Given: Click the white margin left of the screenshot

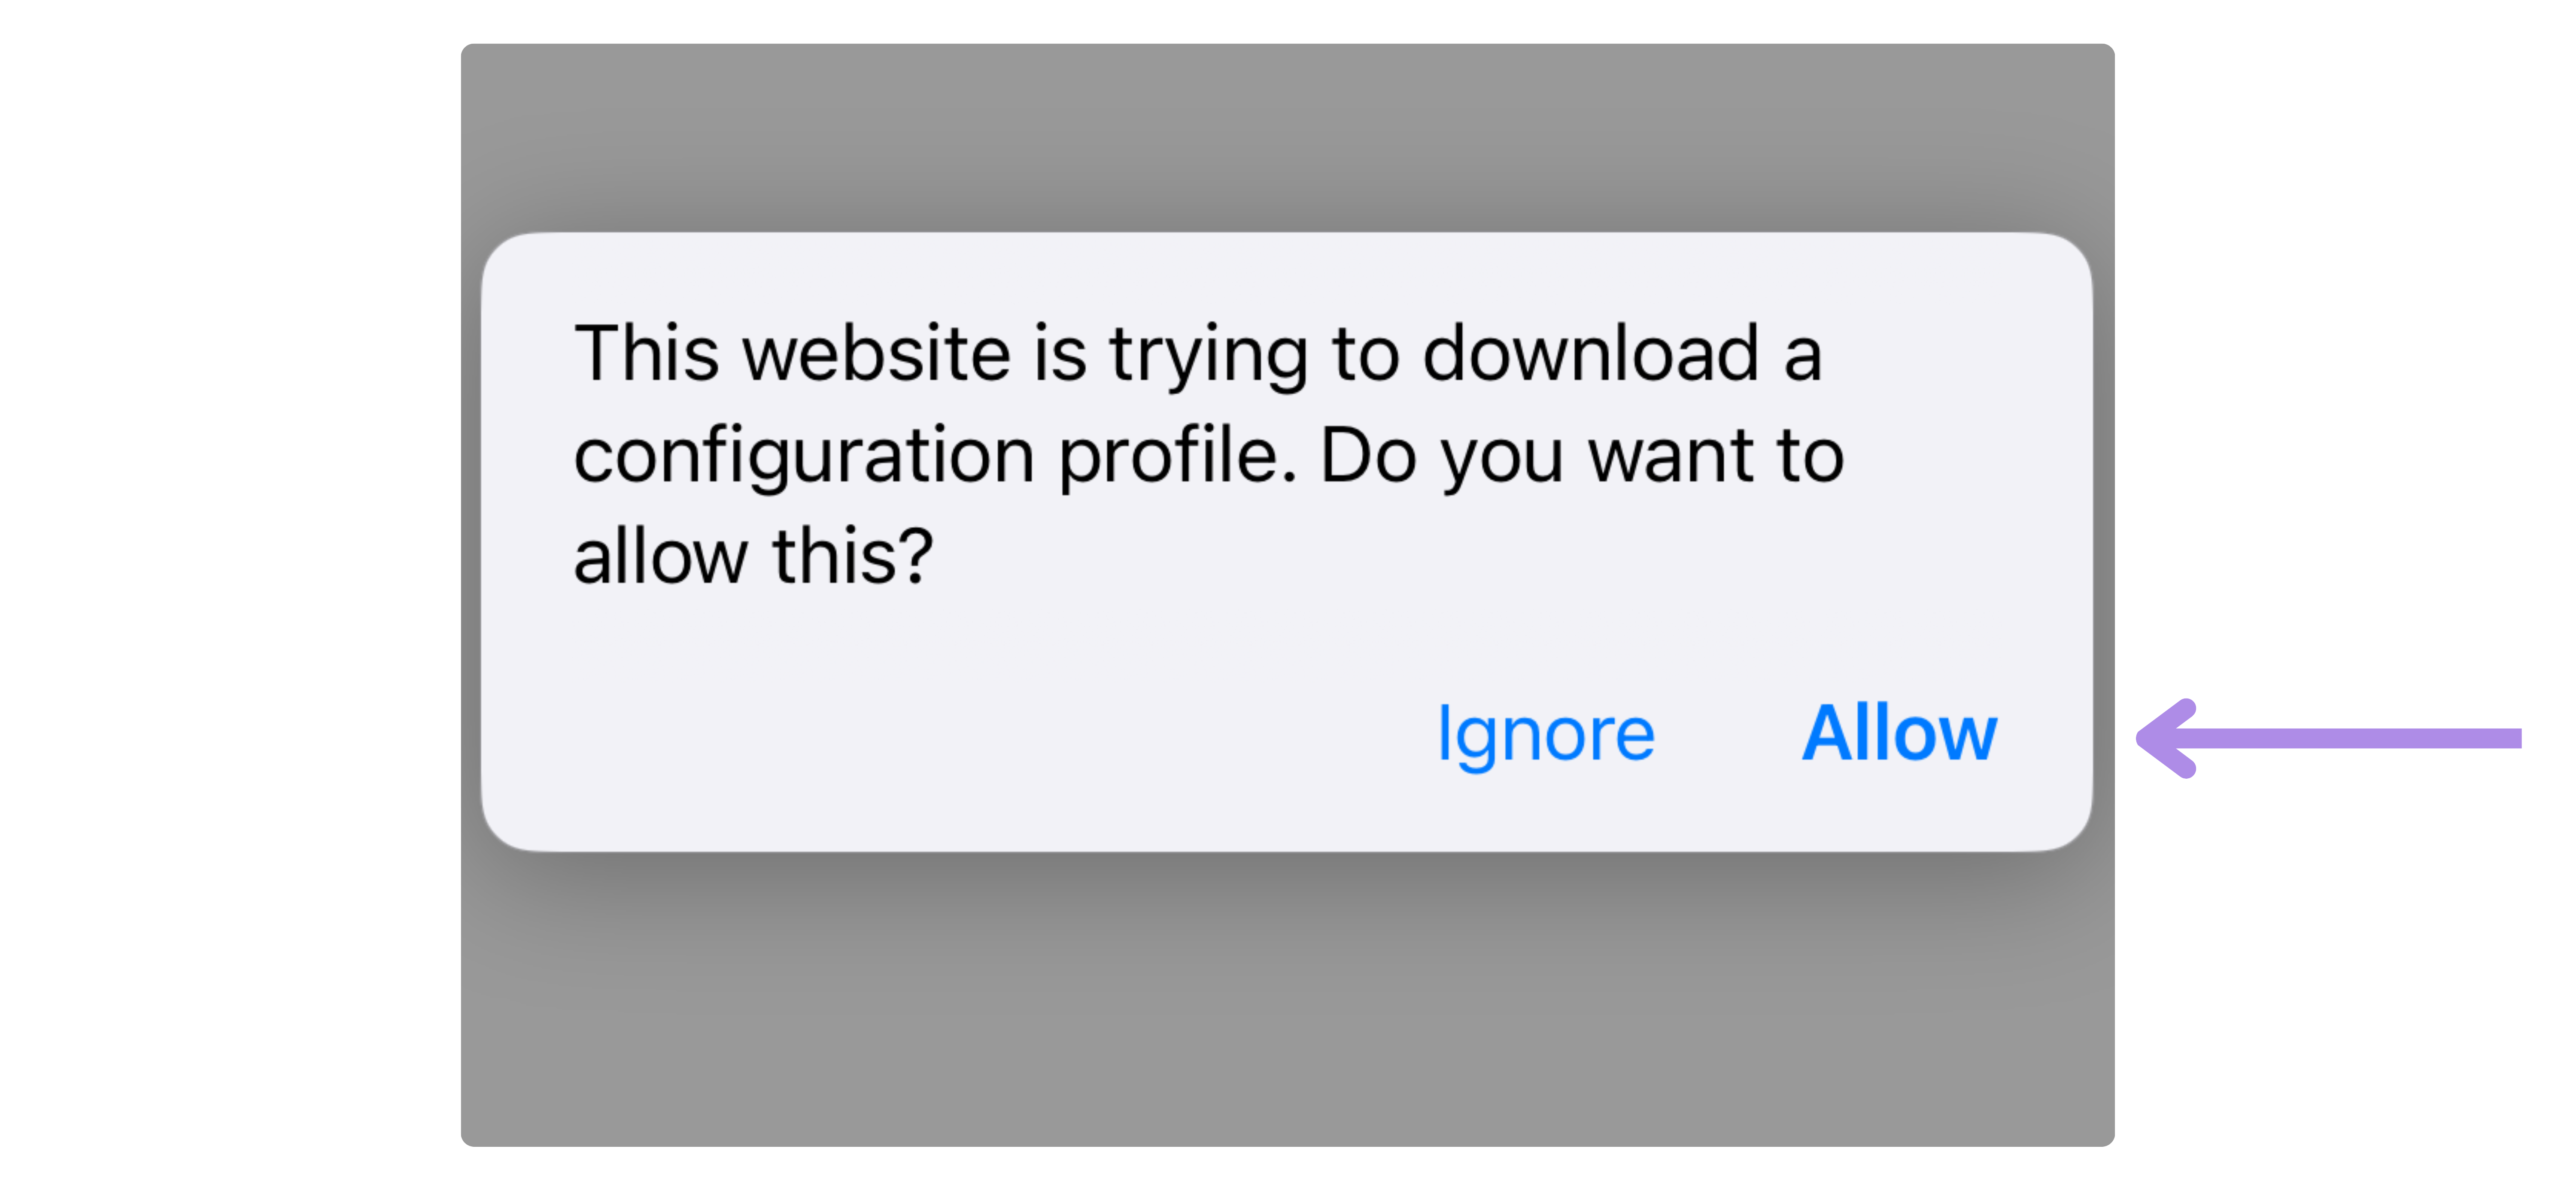Looking at the screenshot, I should click(x=230, y=589).
